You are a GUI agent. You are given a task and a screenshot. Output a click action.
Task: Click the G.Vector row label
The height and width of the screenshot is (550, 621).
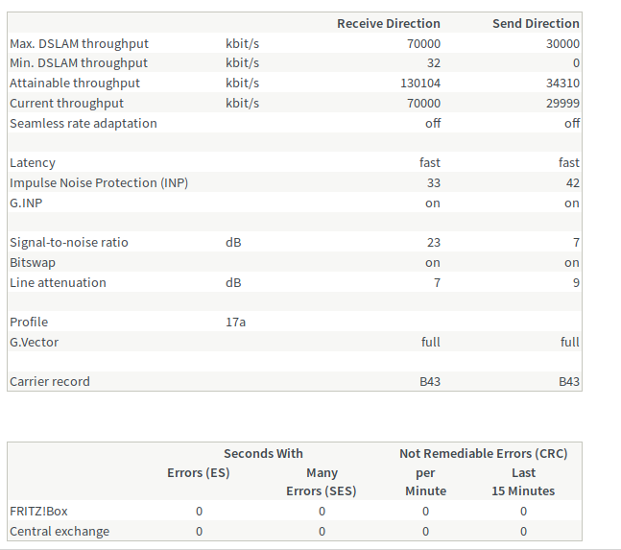35,343
